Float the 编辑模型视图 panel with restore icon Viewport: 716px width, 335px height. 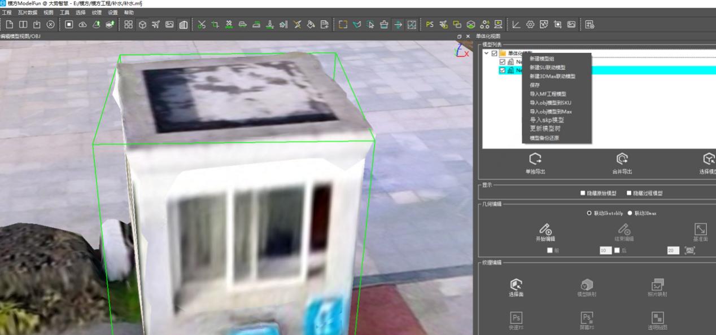(460, 36)
